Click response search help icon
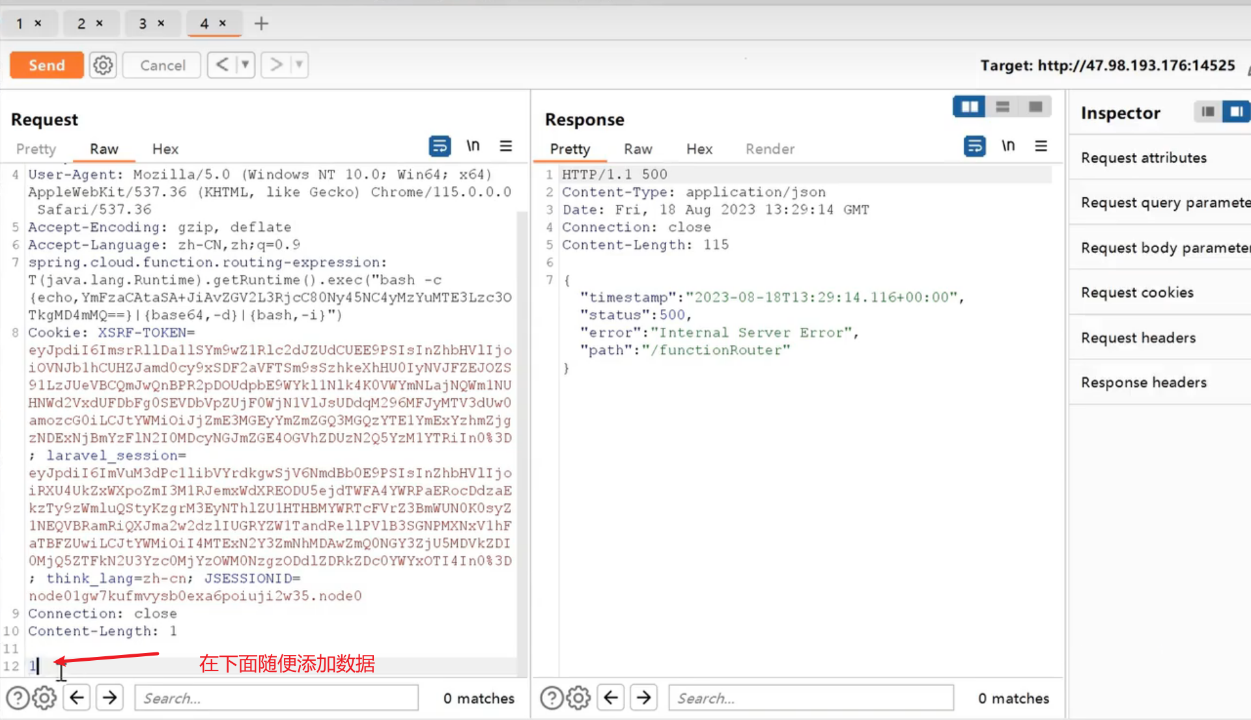 (x=552, y=698)
